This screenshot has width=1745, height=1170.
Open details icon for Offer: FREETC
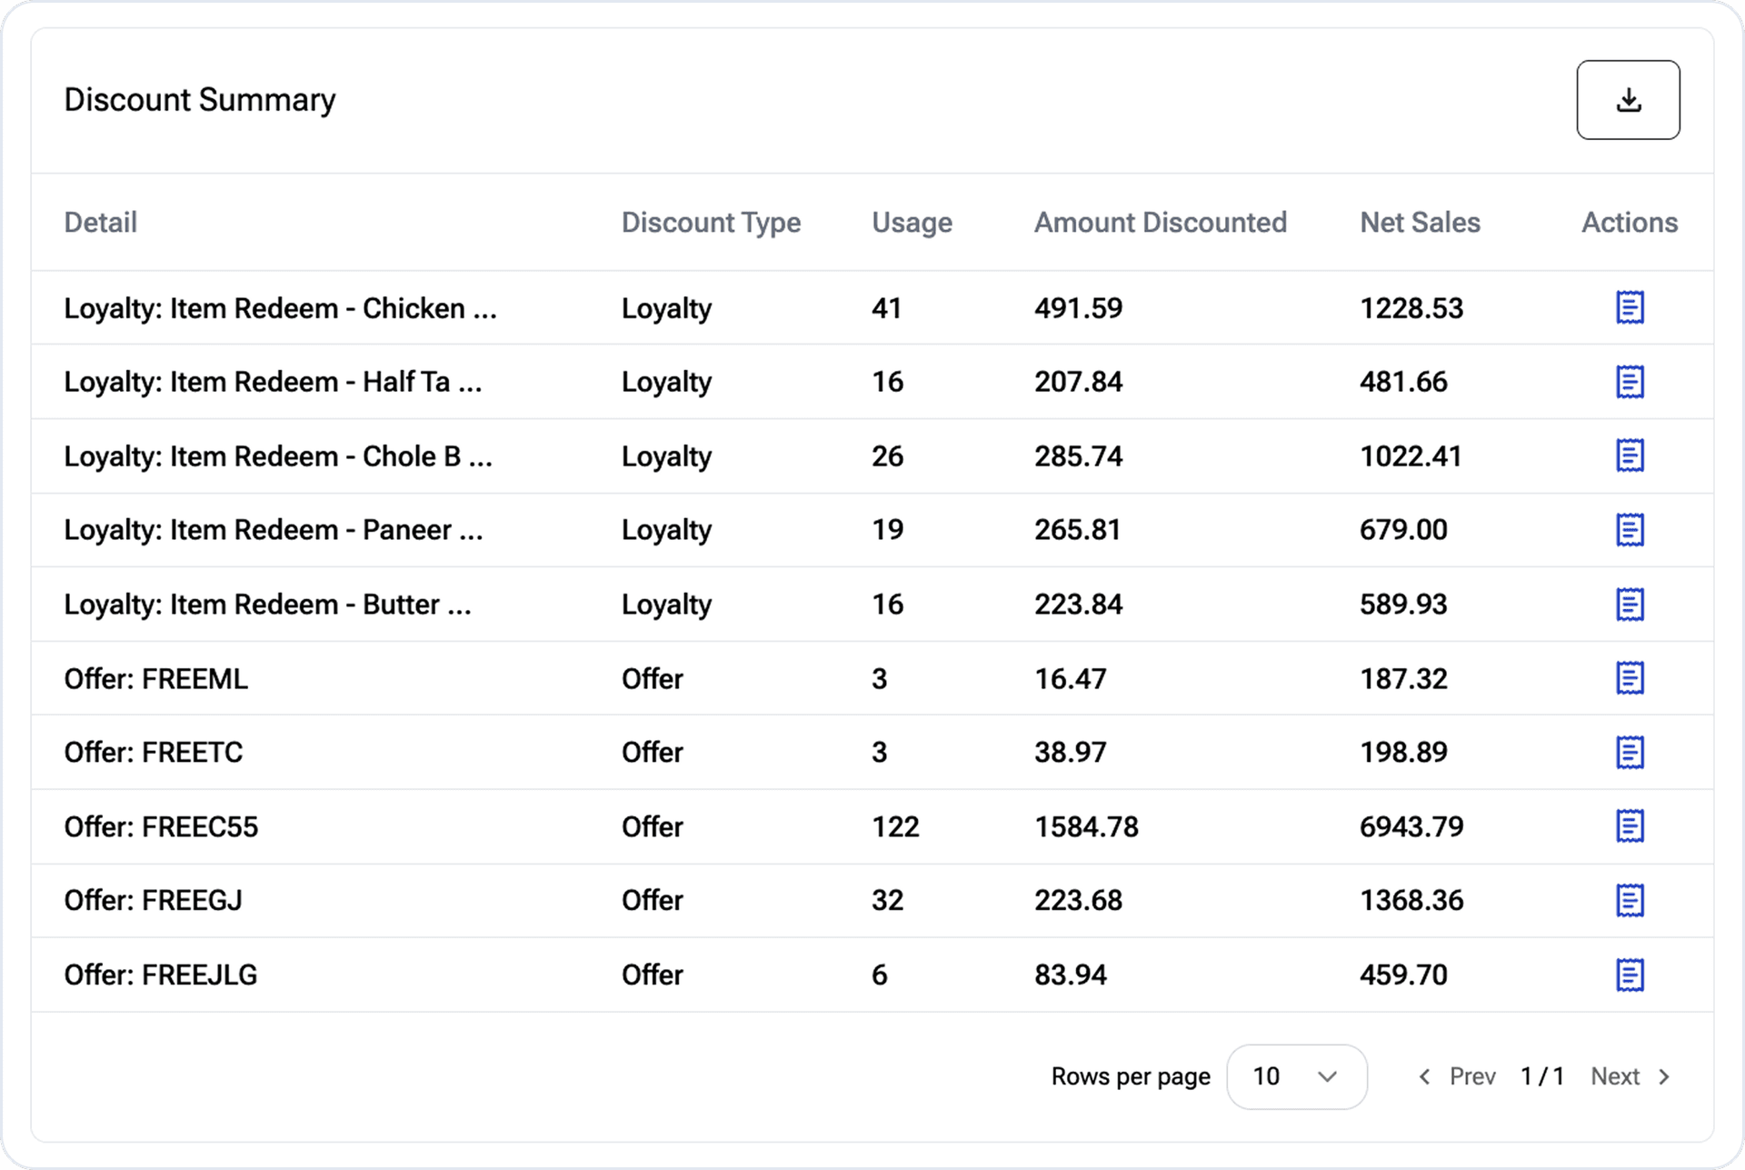pos(1630,753)
